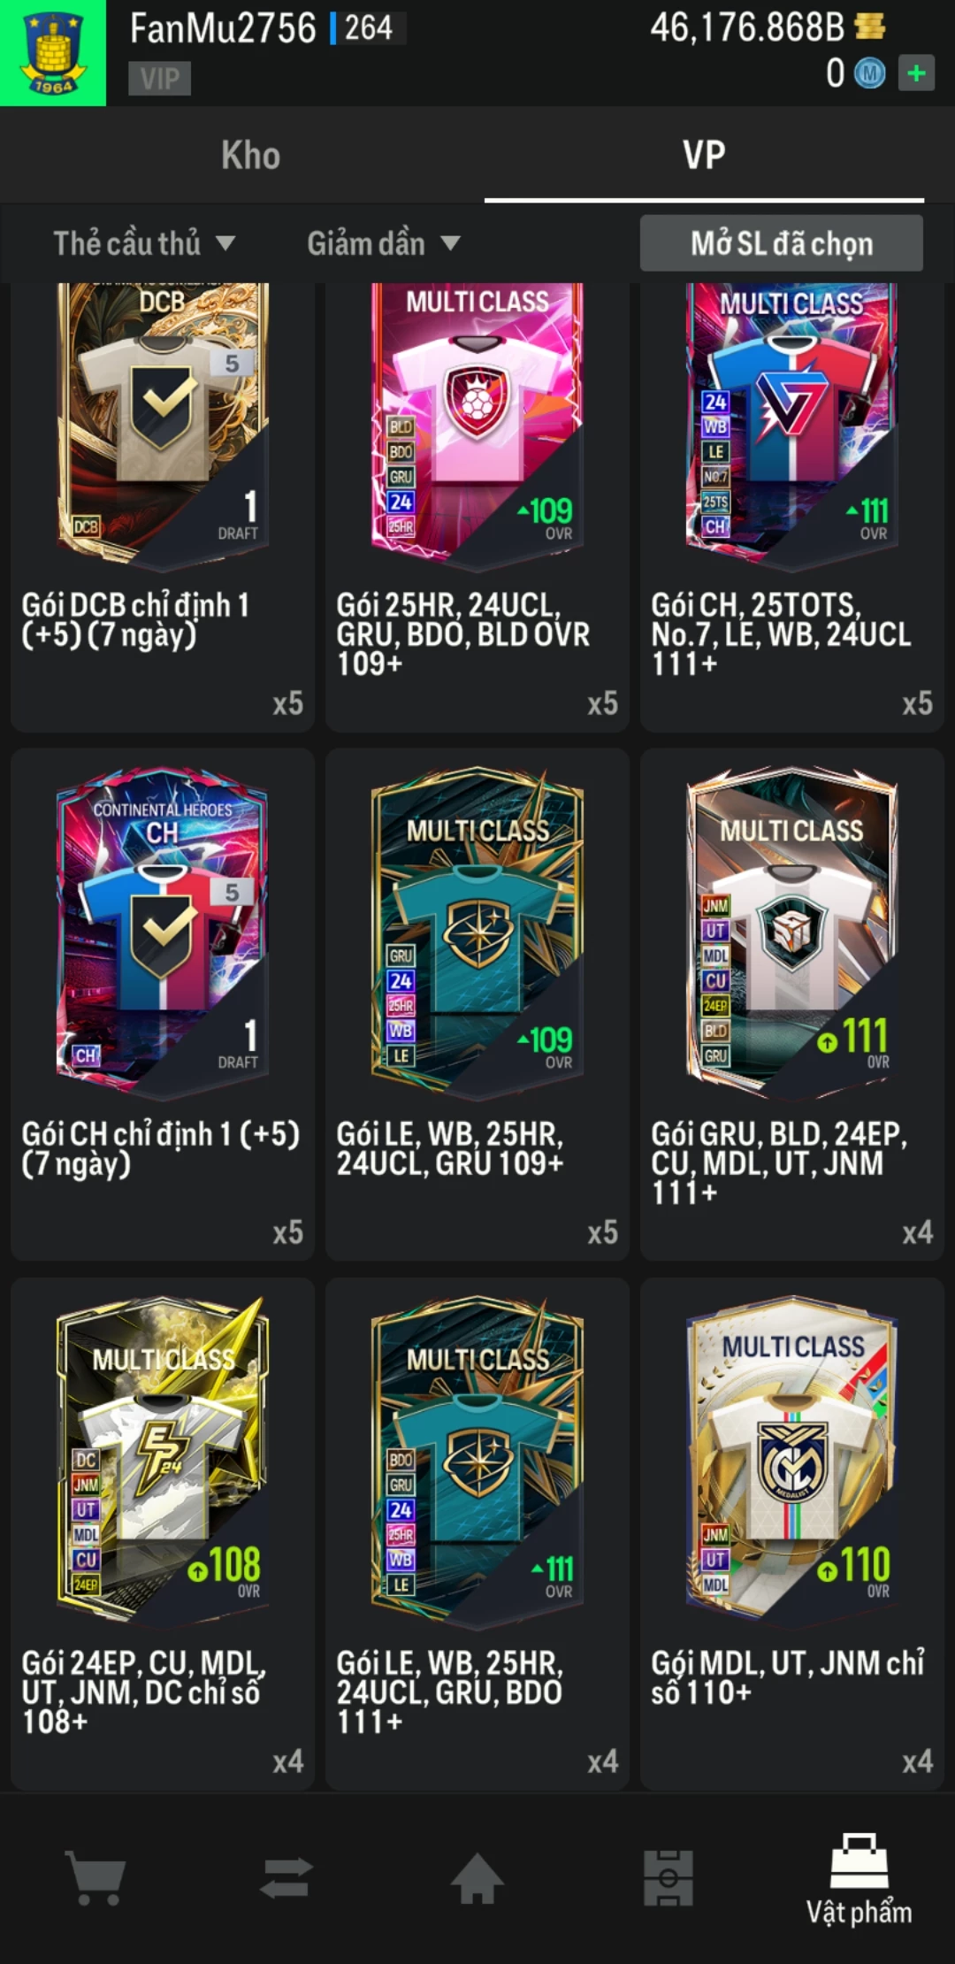955x1964 pixels.
Task: Expand the Giảm dần sort dropdown
Action: [384, 243]
